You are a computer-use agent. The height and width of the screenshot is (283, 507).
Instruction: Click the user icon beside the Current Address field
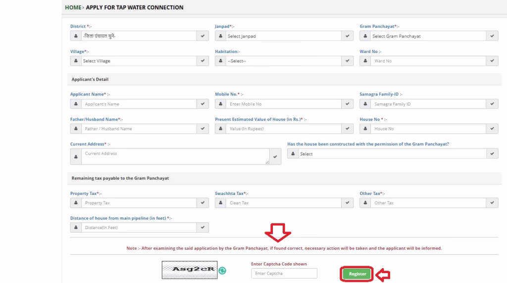[x=76, y=157]
